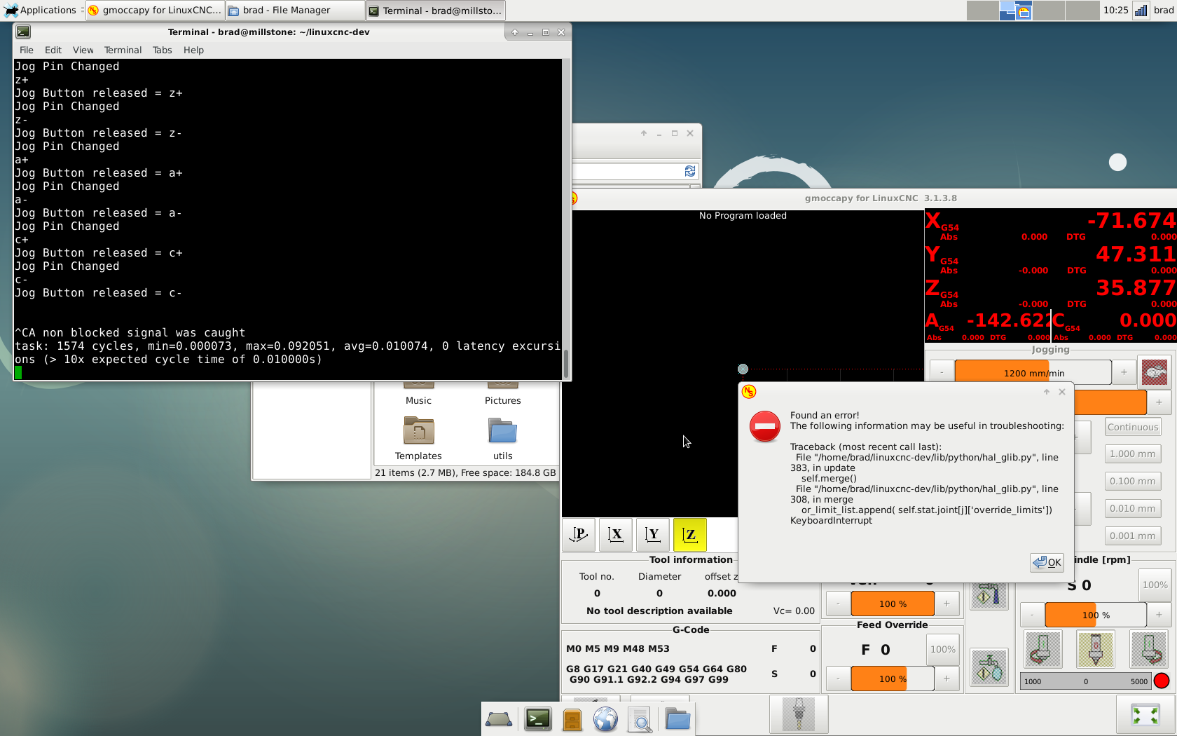Open Music folder in File Manager
Viewport: 1177px width, 736px height.
pos(418,394)
